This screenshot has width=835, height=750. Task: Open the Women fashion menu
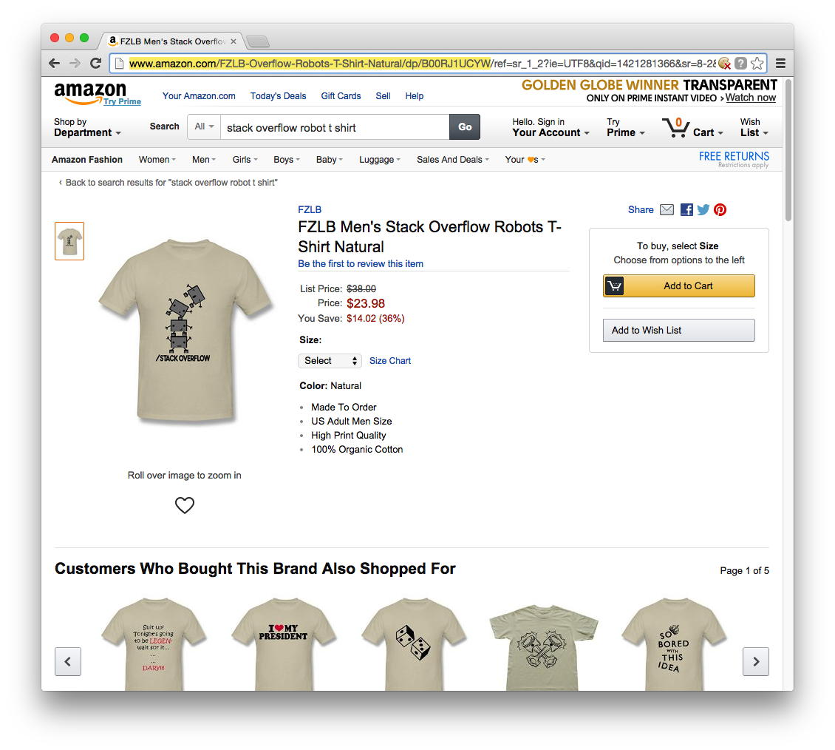[x=157, y=160]
